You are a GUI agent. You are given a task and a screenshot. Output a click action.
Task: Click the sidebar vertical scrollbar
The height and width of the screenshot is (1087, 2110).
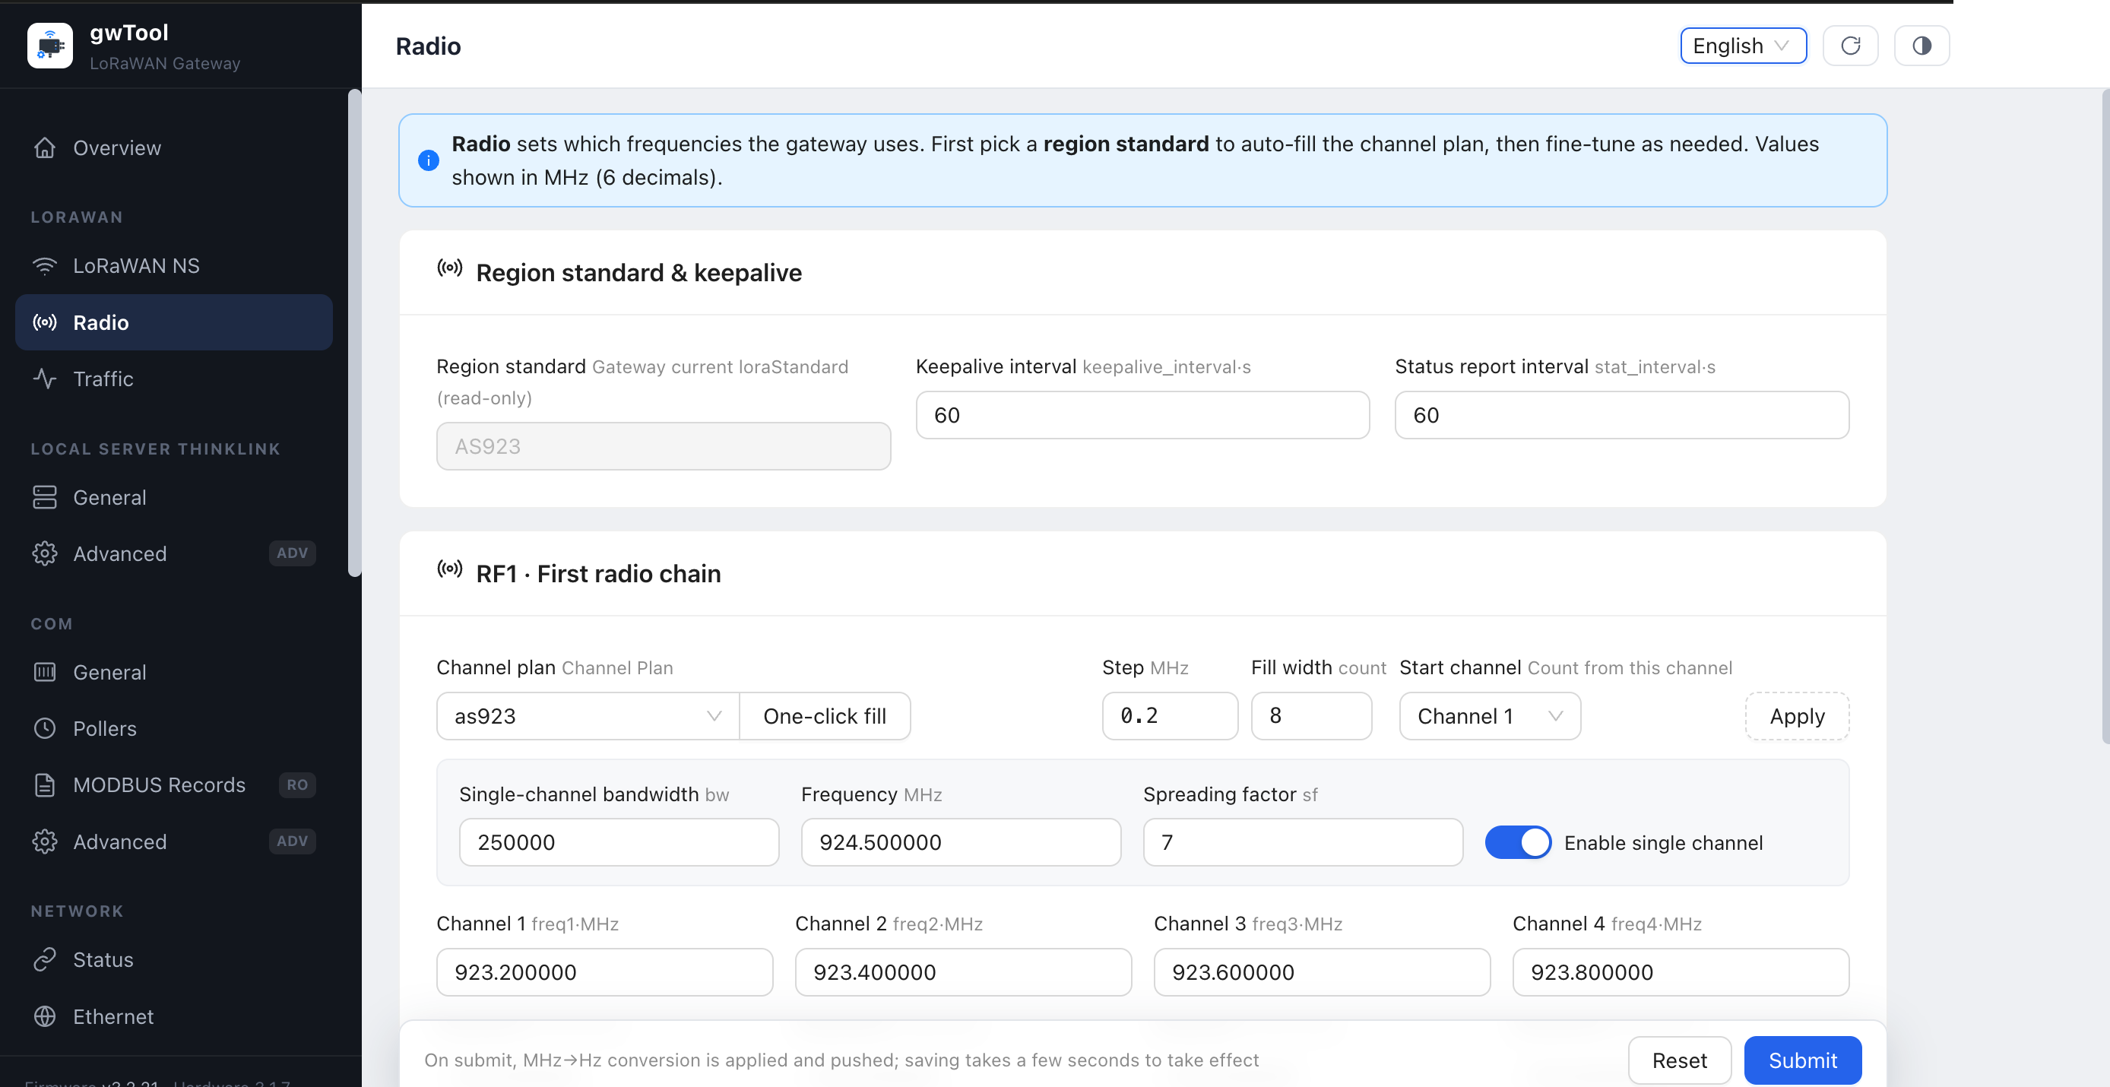355,333
